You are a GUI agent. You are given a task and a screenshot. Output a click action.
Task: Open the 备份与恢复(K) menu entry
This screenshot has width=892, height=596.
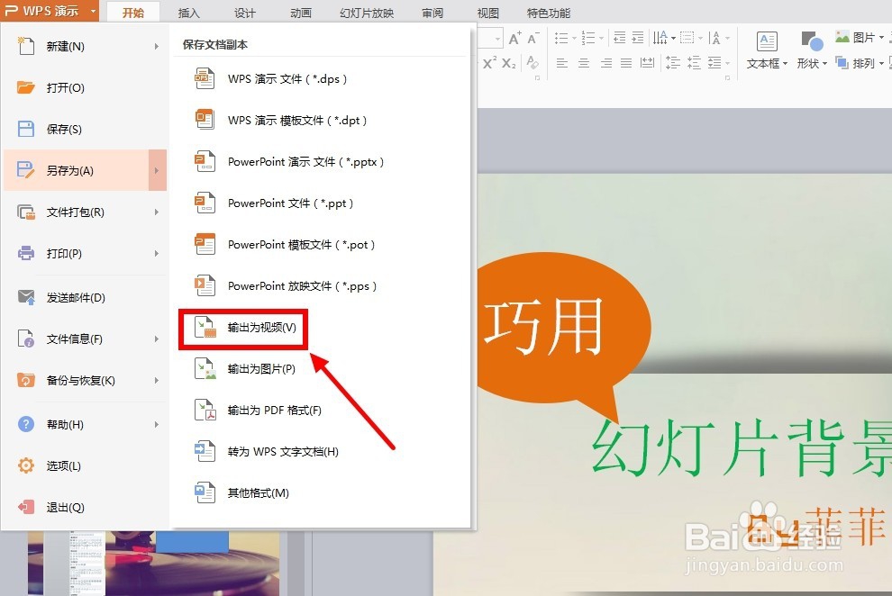point(85,381)
